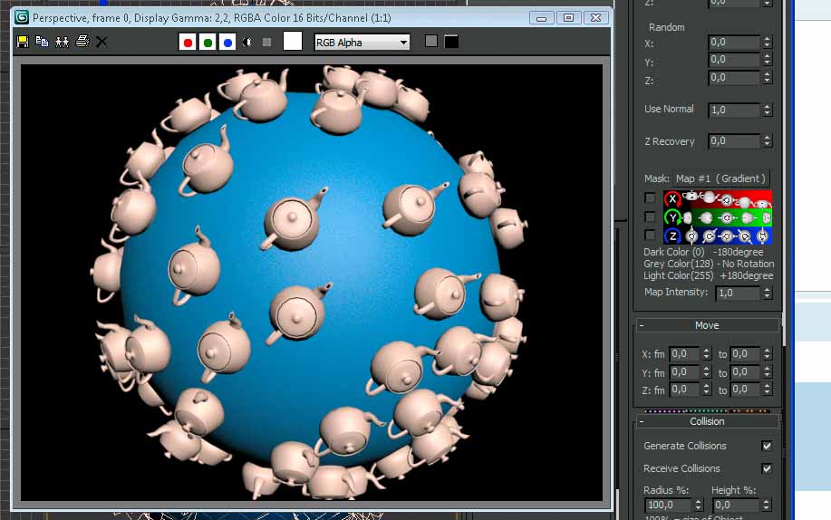Select the "Light Color(255) +180degree" text
Viewport: 831px width, 520px height.
tap(708, 275)
